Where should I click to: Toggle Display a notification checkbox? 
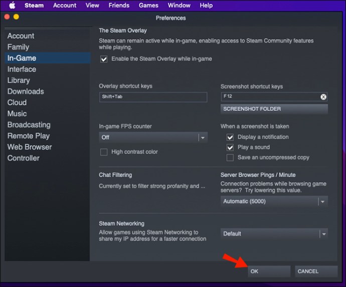tap(230, 137)
